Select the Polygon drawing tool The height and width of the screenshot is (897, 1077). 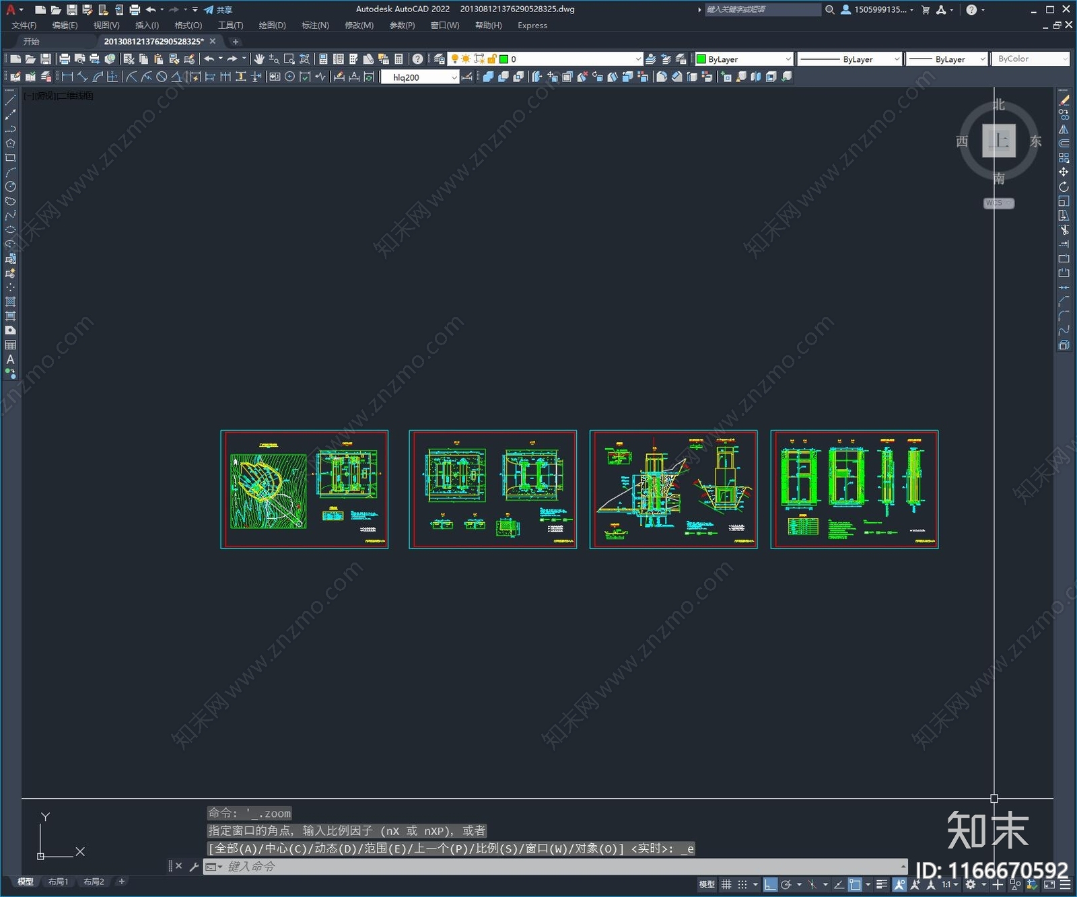(10, 143)
